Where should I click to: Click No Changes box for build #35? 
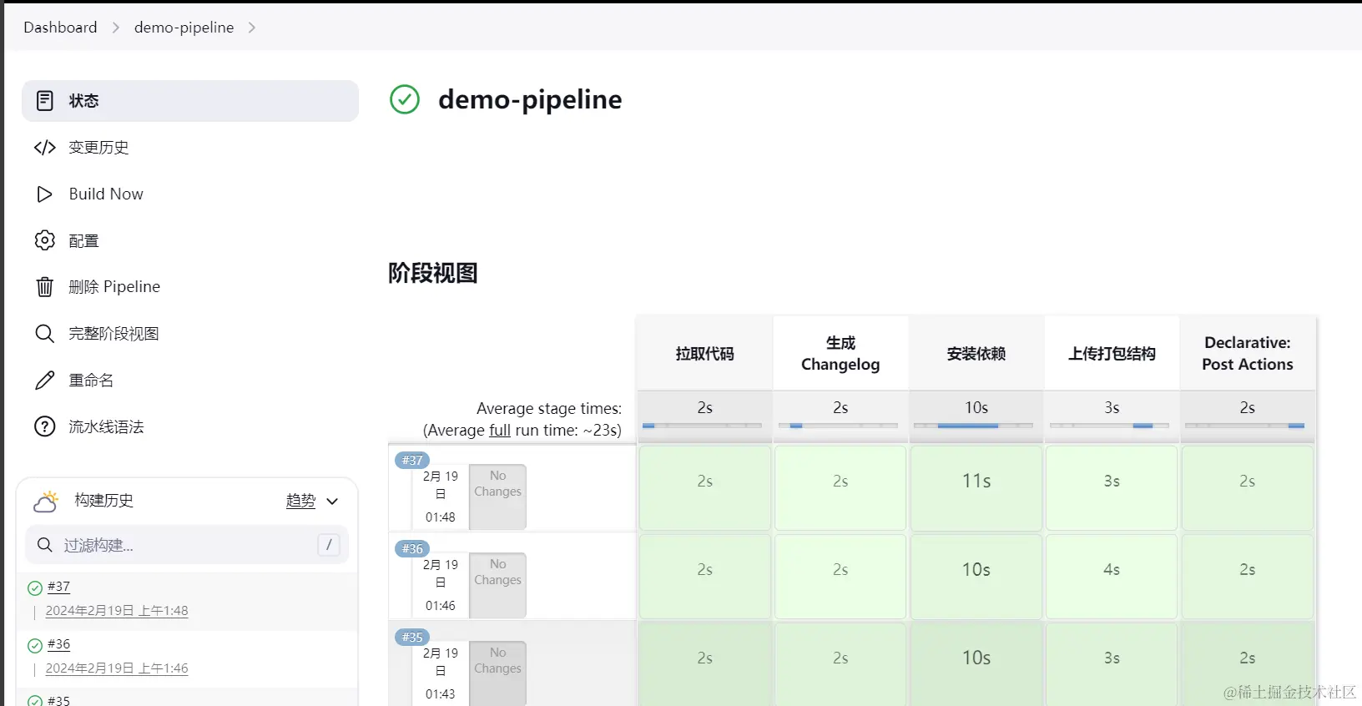[x=497, y=673]
